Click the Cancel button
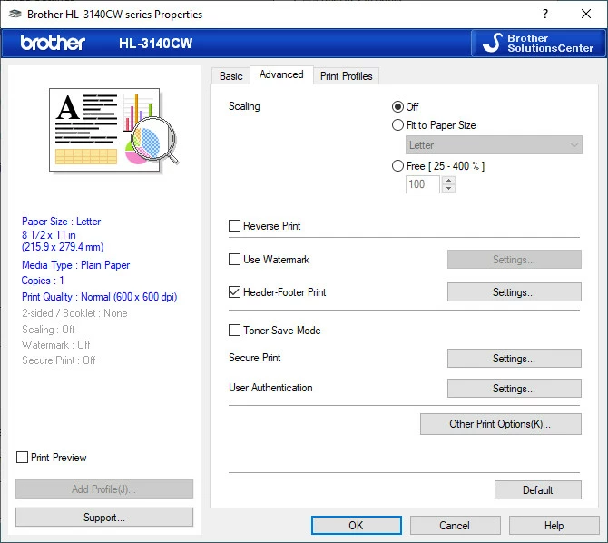 (456, 526)
